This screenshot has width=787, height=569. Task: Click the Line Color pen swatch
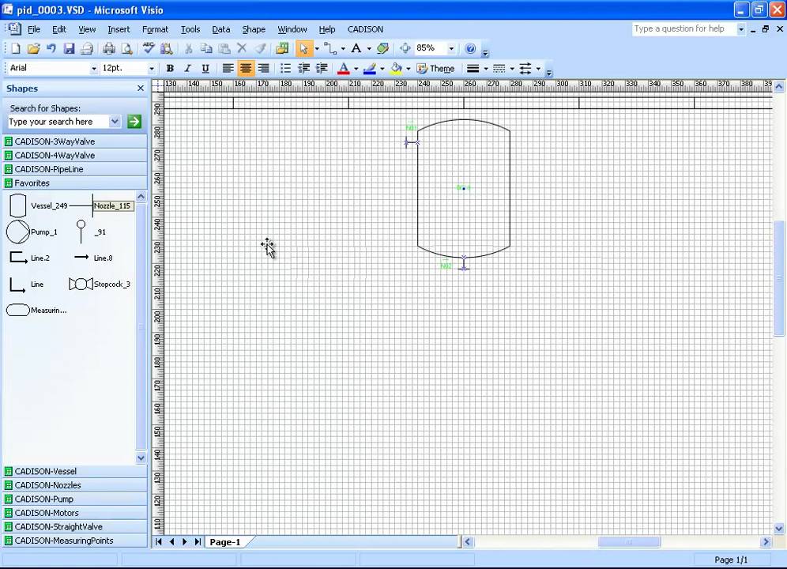coord(370,68)
